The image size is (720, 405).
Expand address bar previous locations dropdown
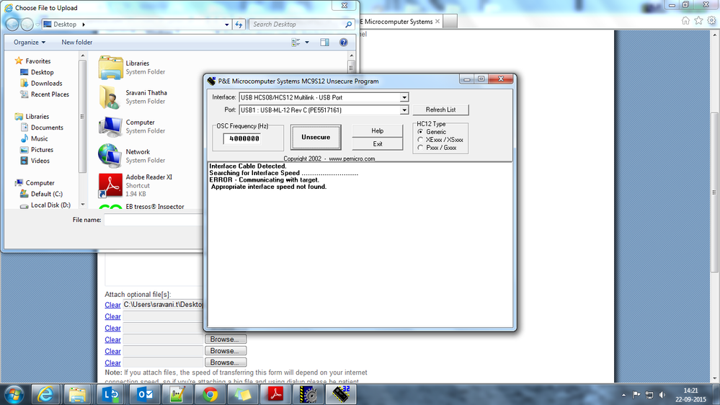tap(227, 25)
